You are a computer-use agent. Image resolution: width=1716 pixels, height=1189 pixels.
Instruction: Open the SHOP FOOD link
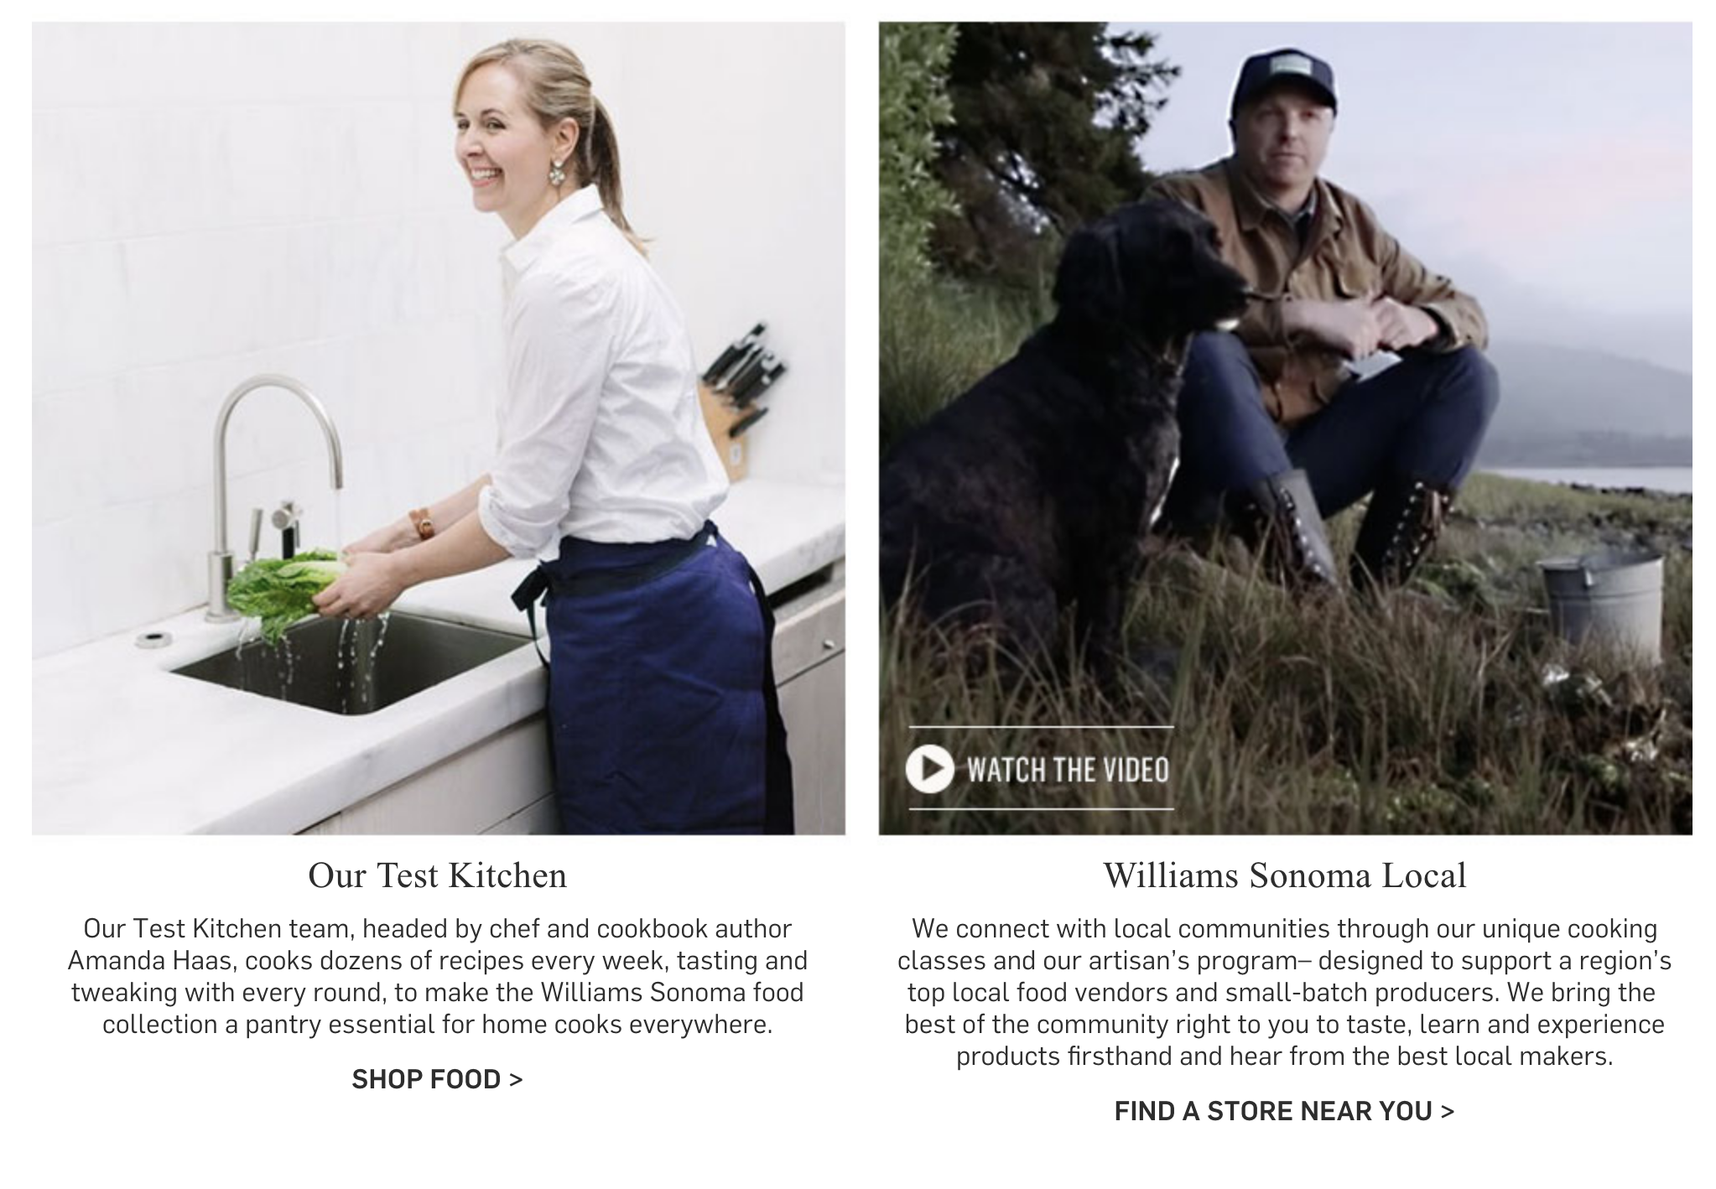pos(437,1078)
